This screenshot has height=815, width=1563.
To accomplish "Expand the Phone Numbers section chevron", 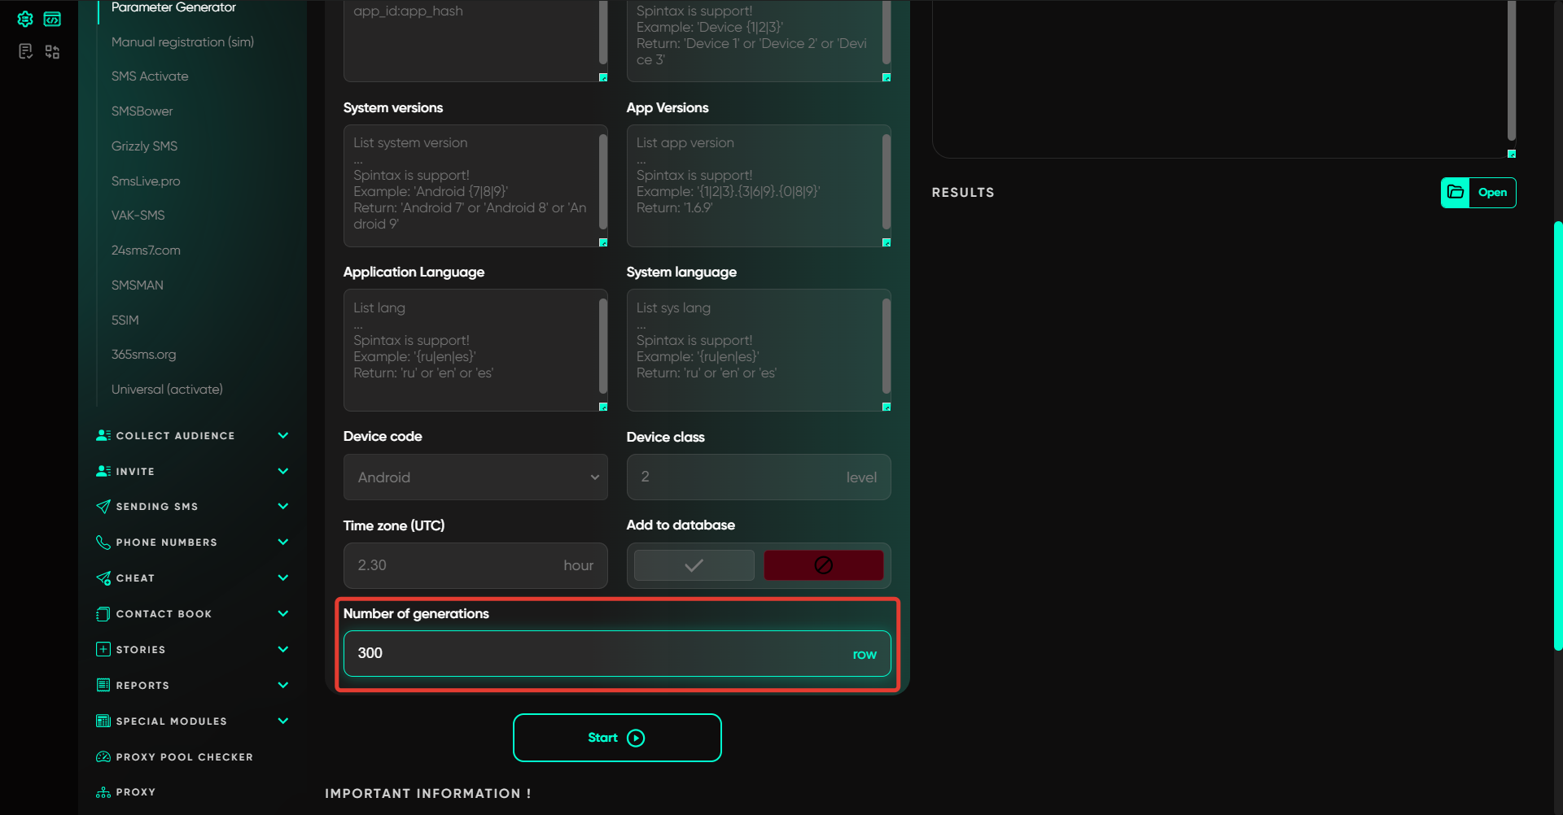I will pos(282,543).
